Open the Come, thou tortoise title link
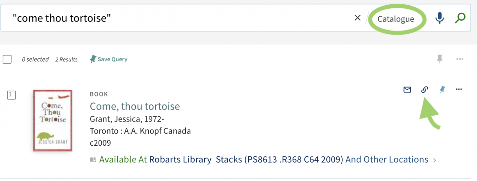This screenshot has width=477, height=181. (135, 106)
